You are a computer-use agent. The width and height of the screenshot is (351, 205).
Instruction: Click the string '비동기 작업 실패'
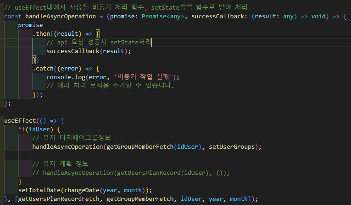click(x=143, y=77)
